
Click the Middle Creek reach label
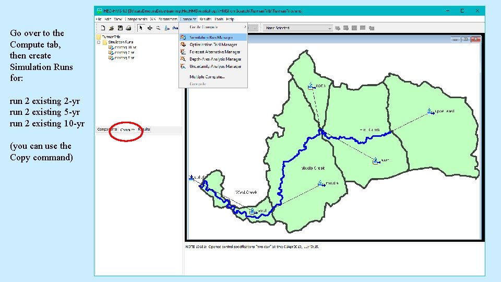pos(313,168)
